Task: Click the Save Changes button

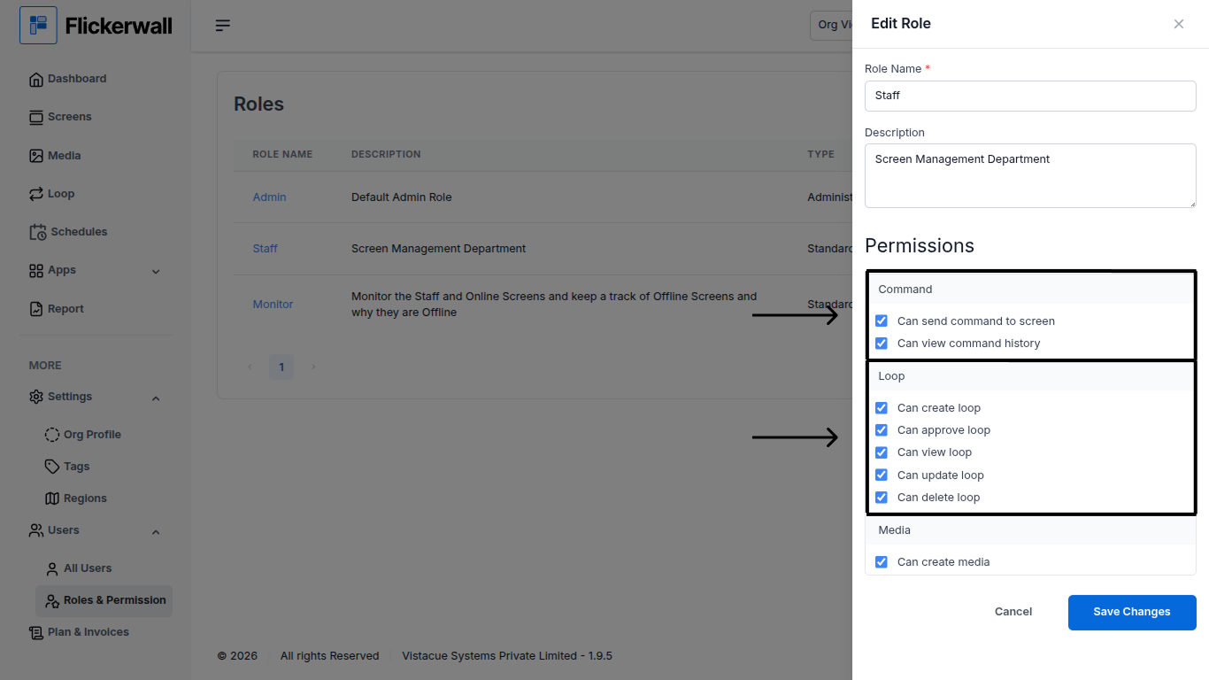Action: pos(1131,612)
